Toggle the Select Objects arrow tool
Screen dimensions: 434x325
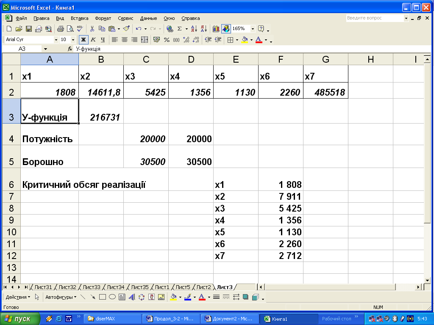point(37,297)
